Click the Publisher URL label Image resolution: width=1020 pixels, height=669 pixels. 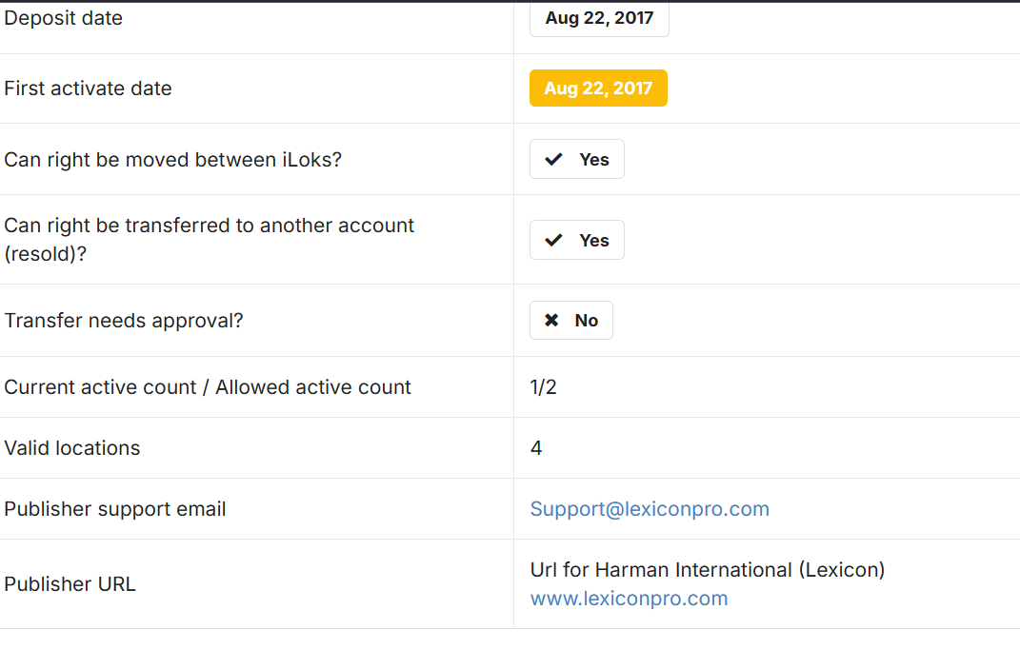70,584
